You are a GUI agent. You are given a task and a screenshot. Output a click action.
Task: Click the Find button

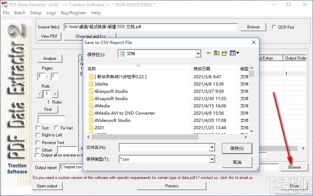[x=48, y=109]
